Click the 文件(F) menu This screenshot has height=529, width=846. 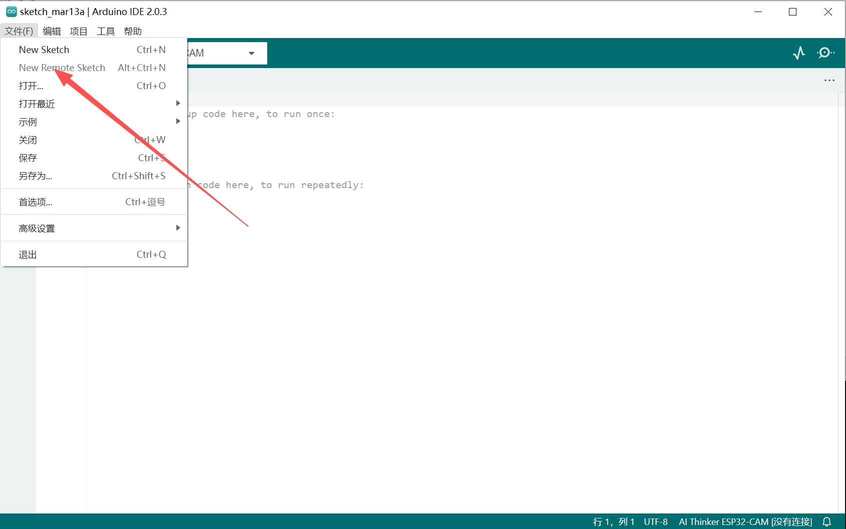pyautogui.click(x=19, y=31)
